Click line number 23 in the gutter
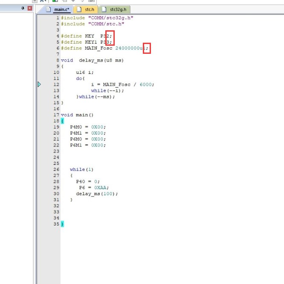The height and width of the screenshot is (284, 284). pos(56,151)
